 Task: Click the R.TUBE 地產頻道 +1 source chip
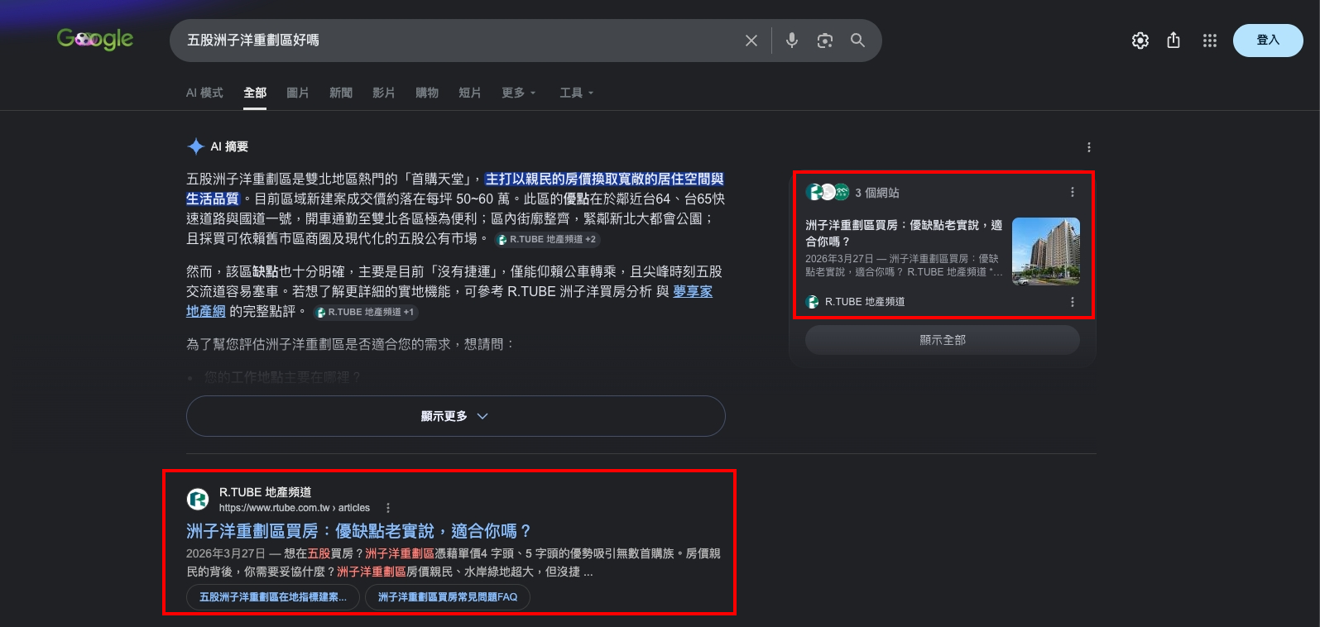pos(366,312)
